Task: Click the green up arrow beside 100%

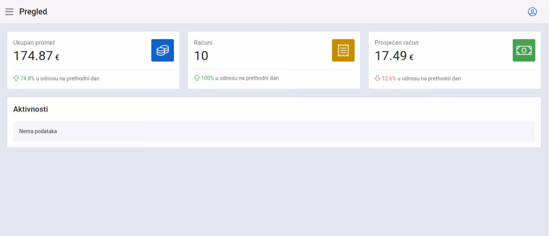Action: click(x=197, y=78)
